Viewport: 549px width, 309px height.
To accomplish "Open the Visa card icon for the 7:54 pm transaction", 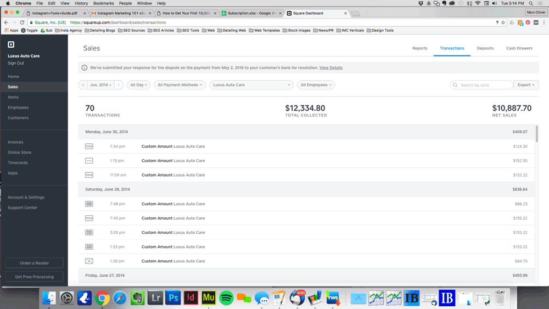I will [x=89, y=147].
